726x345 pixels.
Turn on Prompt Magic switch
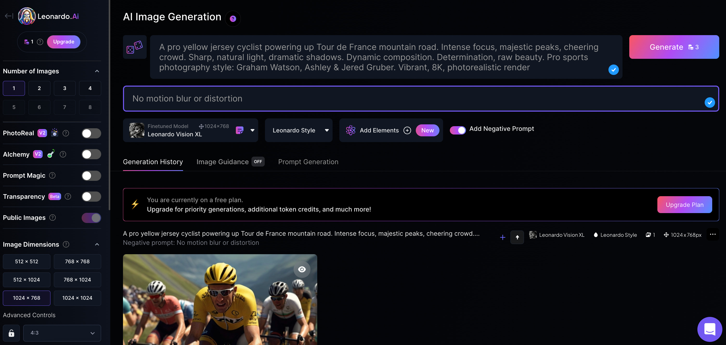pyautogui.click(x=91, y=175)
